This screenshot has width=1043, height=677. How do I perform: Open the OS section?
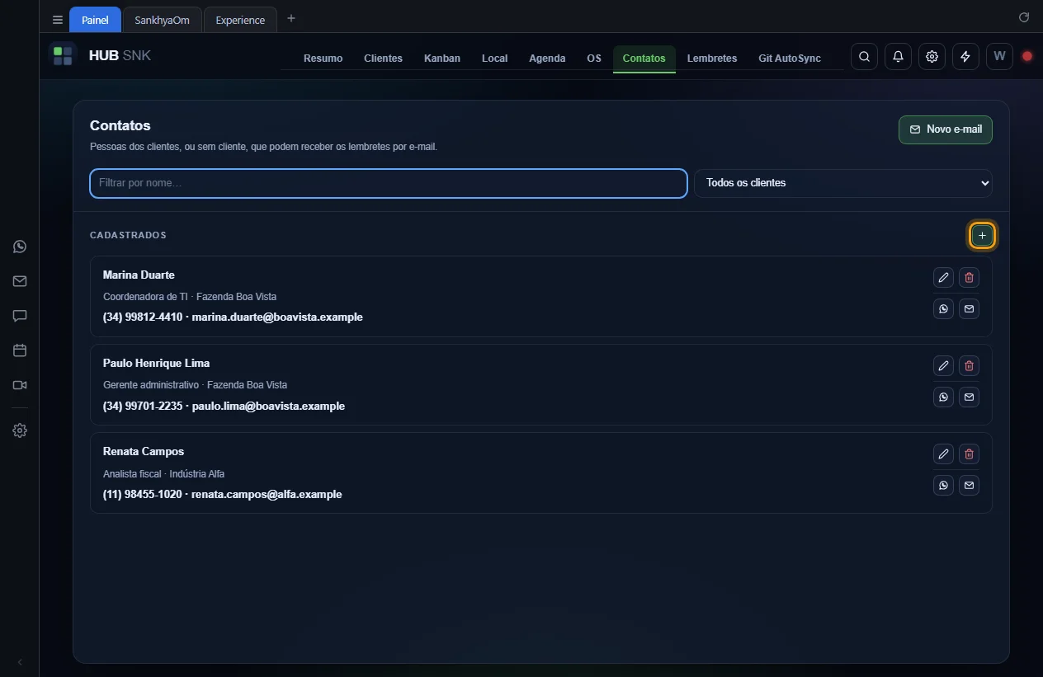coord(594,58)
